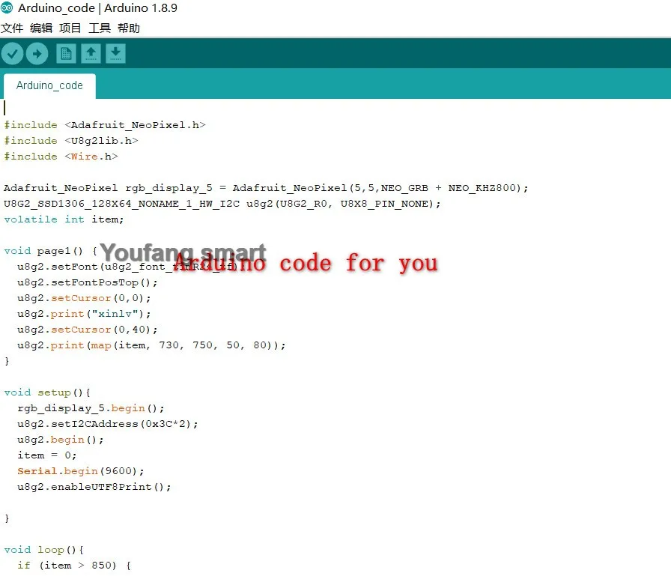
Task: Click the 'u8g2.print(map(item, 730...' line
Action: point(151,345)
